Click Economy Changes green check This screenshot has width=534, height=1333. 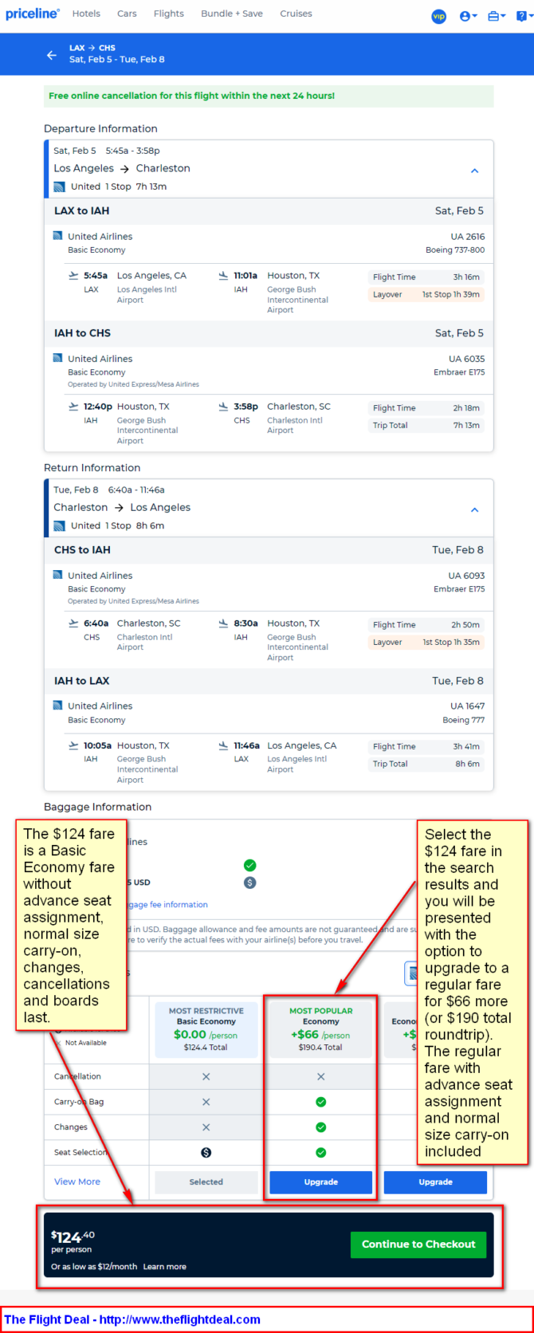[320, 1127]
